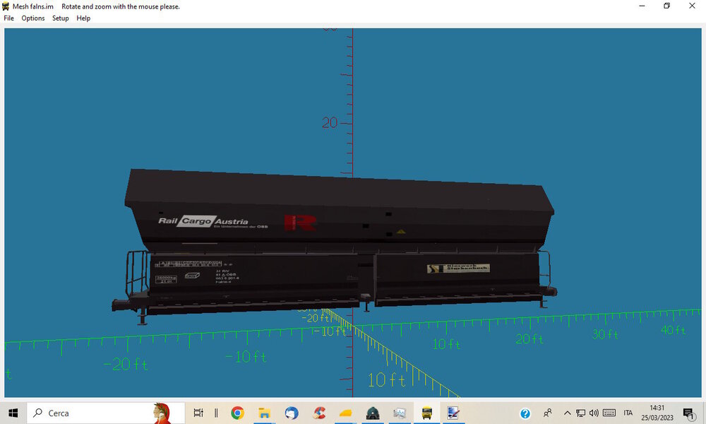Show hidden system tray icons

568,413
